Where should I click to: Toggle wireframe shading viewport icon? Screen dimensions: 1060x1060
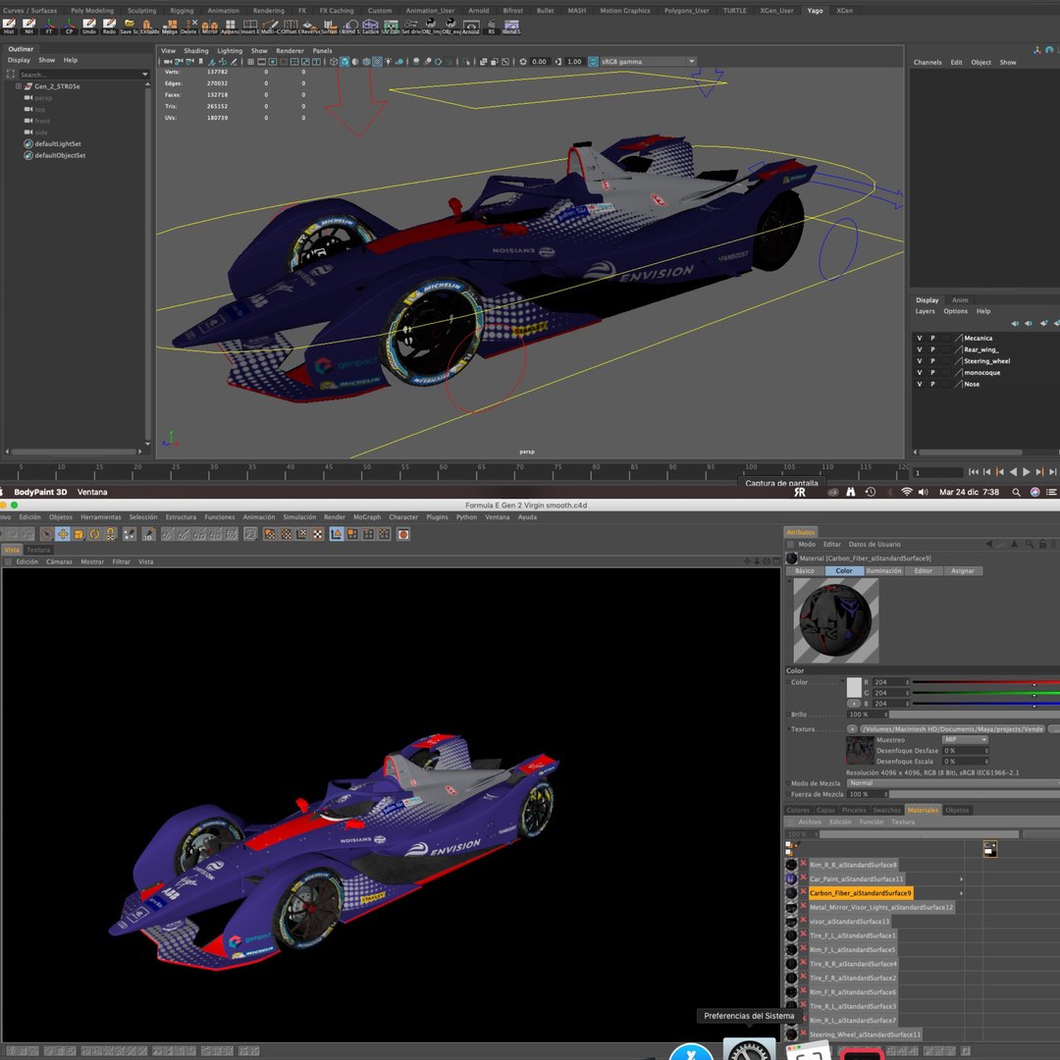coord(334,62)
